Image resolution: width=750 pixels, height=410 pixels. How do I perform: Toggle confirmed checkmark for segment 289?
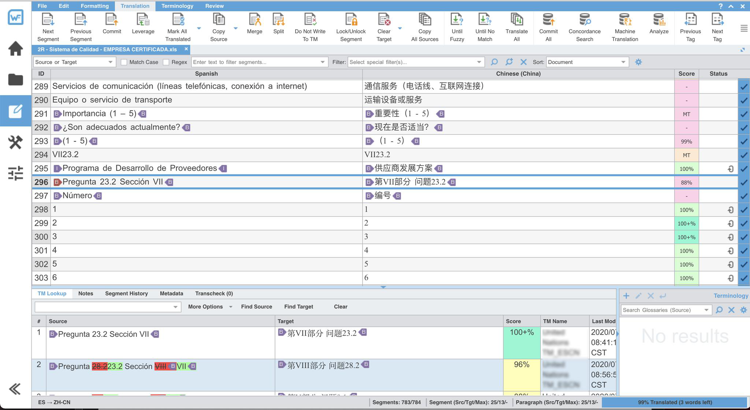pyautogui.click(x=744, y=87)
